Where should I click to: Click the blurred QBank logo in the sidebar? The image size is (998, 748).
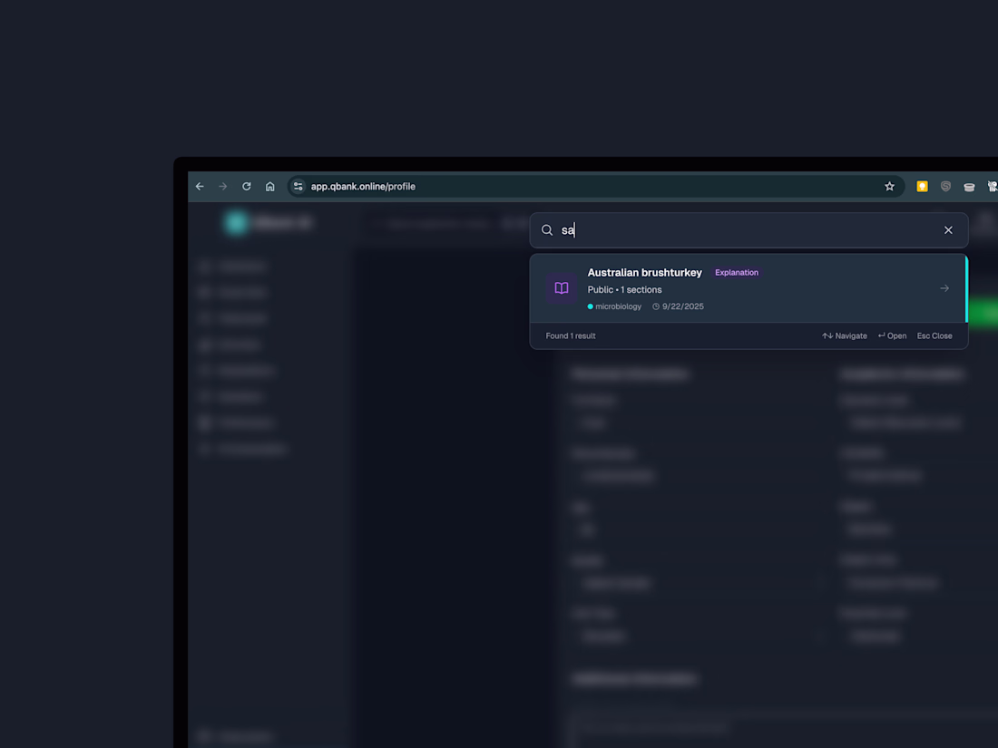236,223
